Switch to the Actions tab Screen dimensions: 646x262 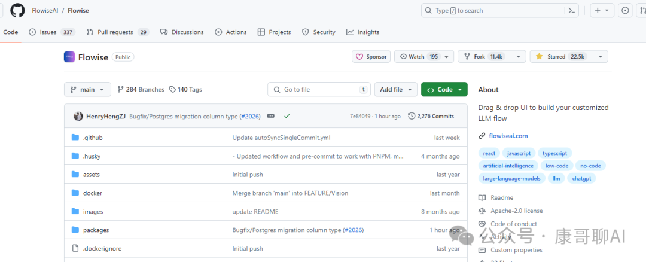pyautogui.click(x=231, y=32)
